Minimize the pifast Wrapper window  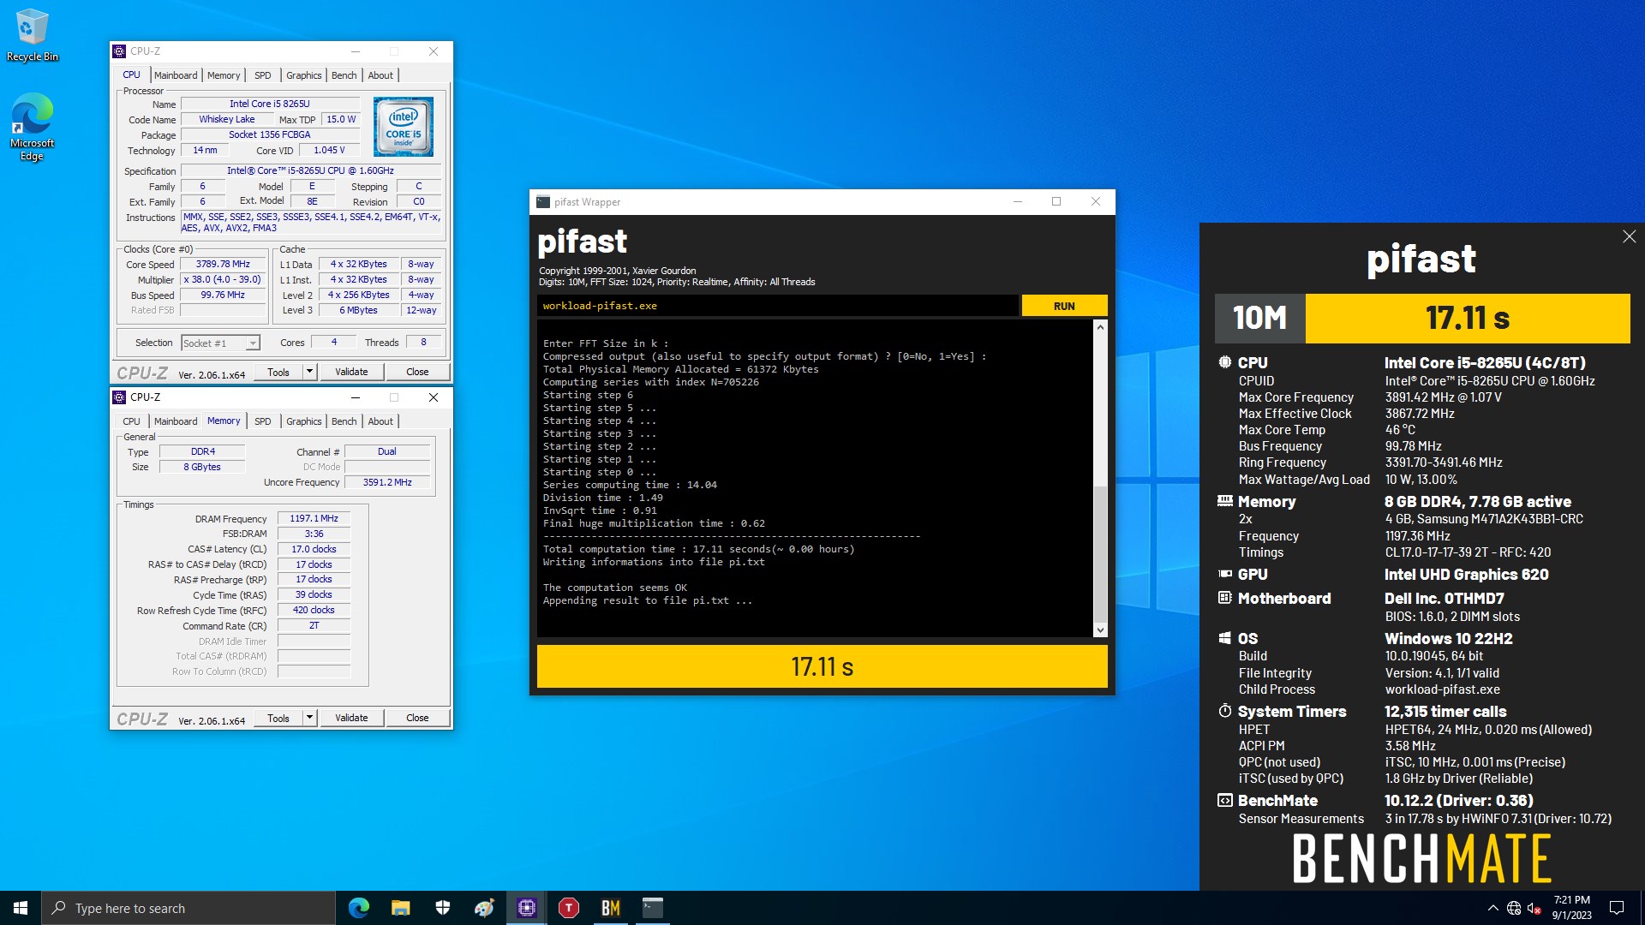tap(1018, 202)
